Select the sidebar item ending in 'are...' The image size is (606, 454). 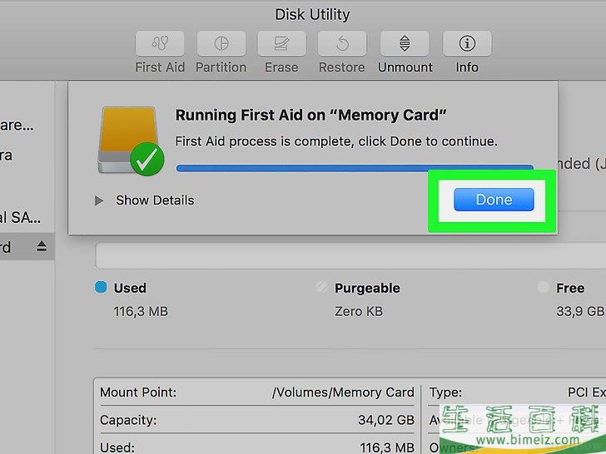17,126
